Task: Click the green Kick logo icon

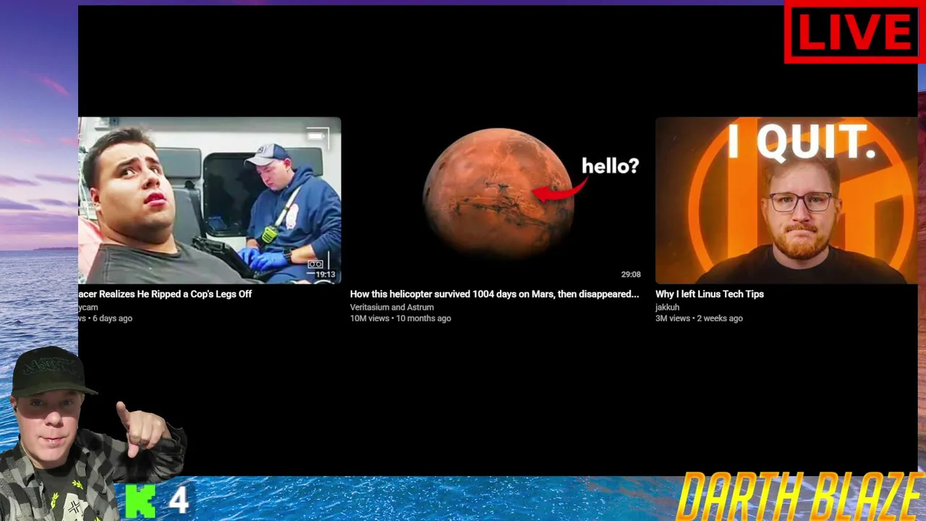Action: coord(140,501)
